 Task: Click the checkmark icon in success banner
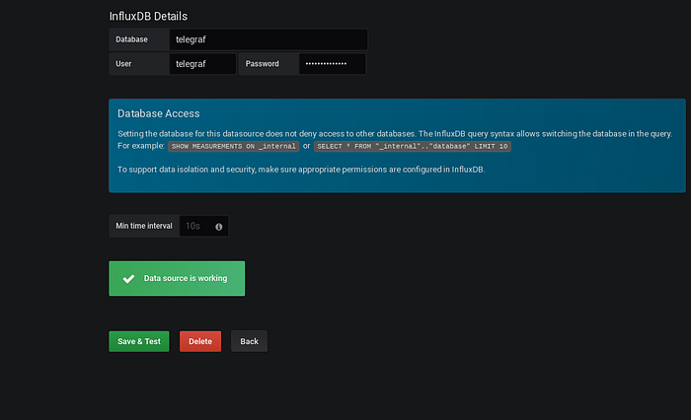point(128,279)
